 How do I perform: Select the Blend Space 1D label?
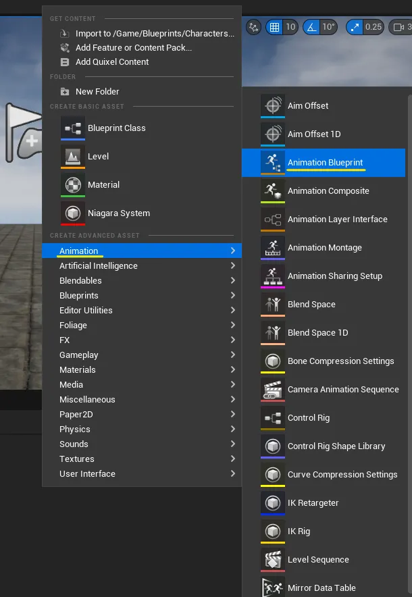(318, 332)
